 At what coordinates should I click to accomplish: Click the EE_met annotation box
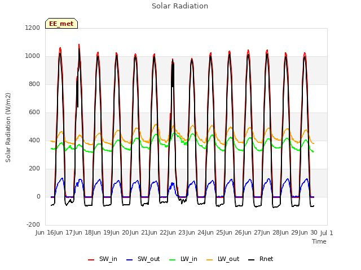61,24
